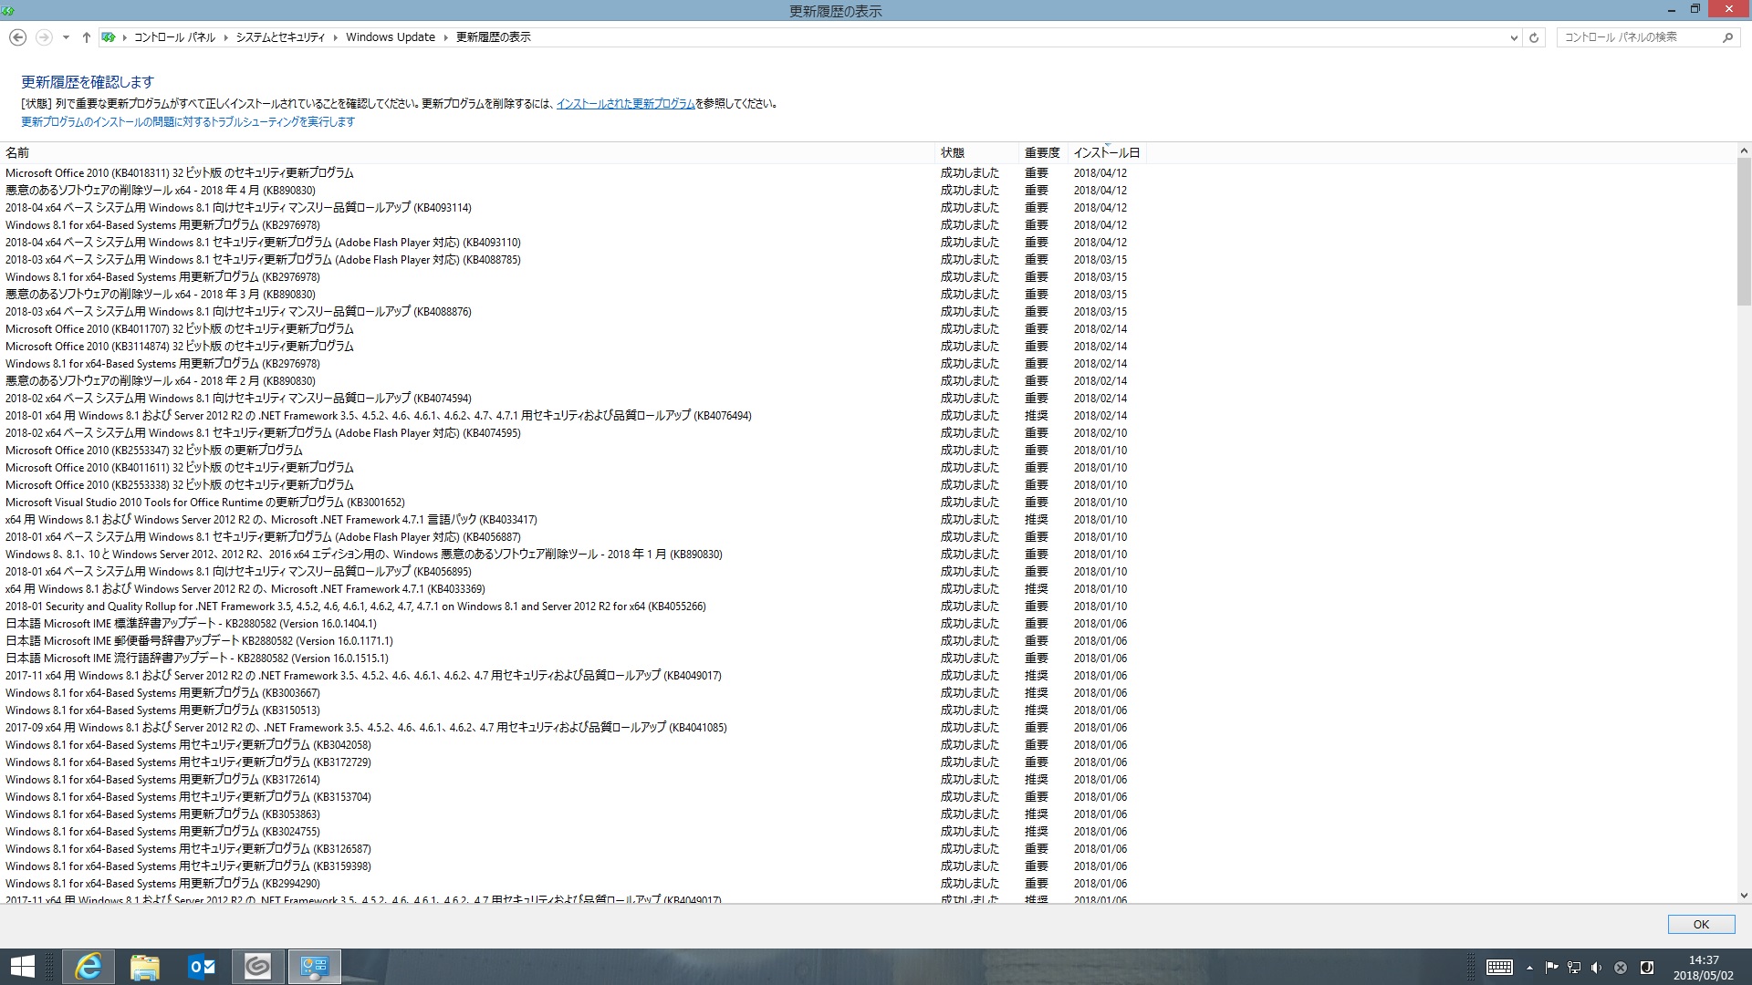Open the インストールされた更新プログラム link

(x=625, y=104)
